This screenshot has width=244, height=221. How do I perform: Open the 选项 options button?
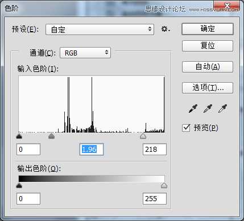[208, 88]
